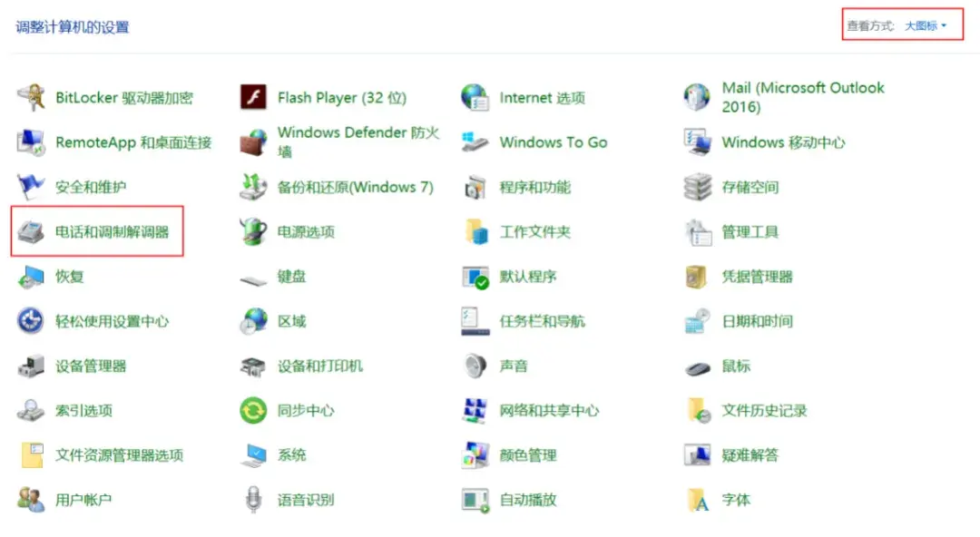The image size is (980, 537).
Task: Open the 存储空间 drives icon
Action: (x=697, y=187)
